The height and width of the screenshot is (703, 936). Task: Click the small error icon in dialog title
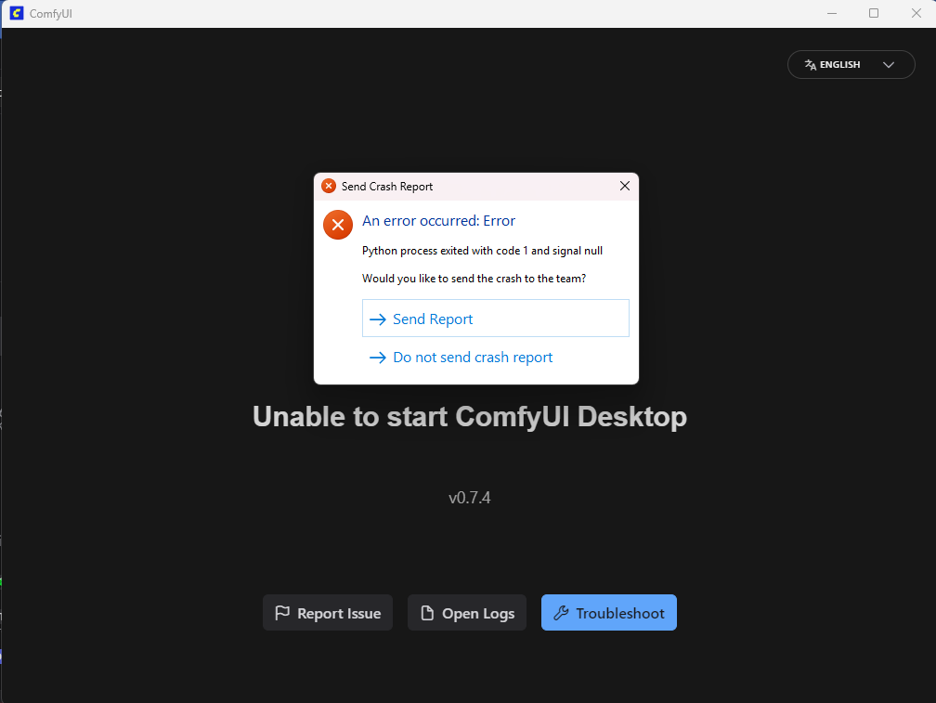point(329,186)
